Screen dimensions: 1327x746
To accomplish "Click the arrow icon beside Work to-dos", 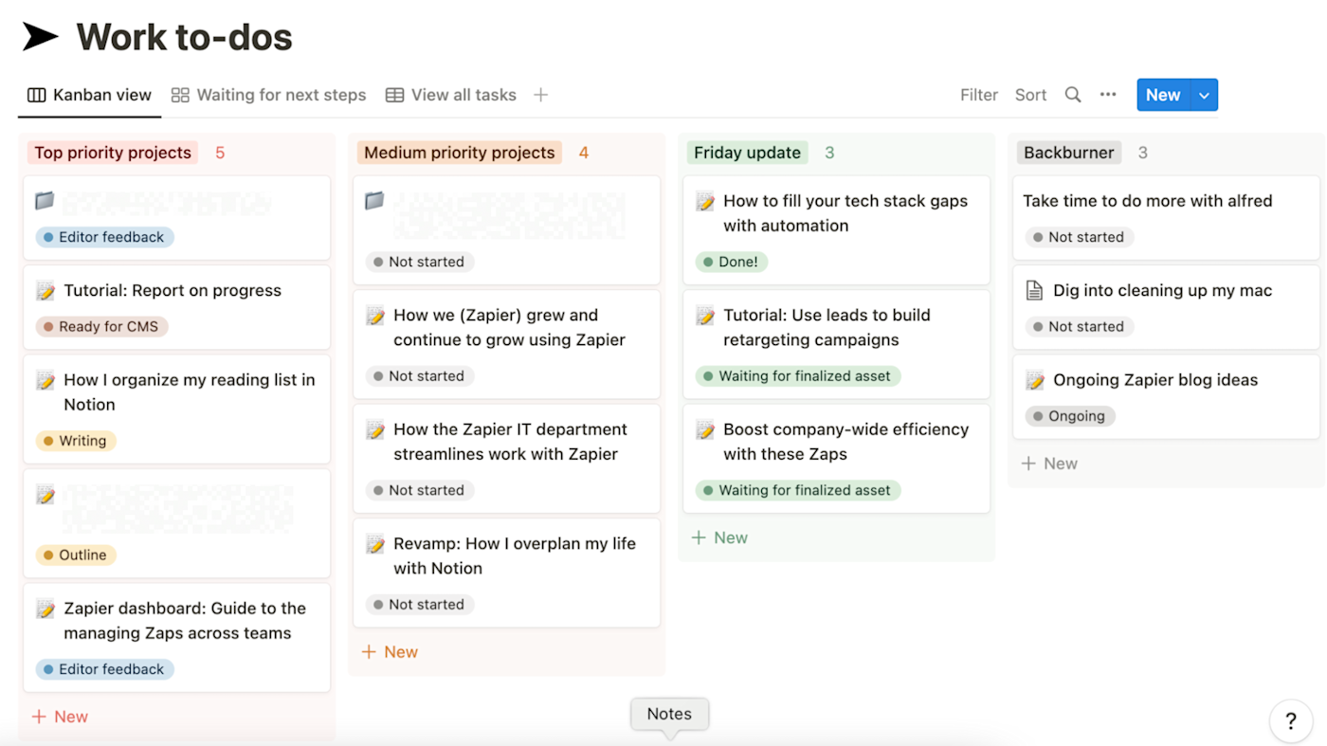I will pos(40,37).
